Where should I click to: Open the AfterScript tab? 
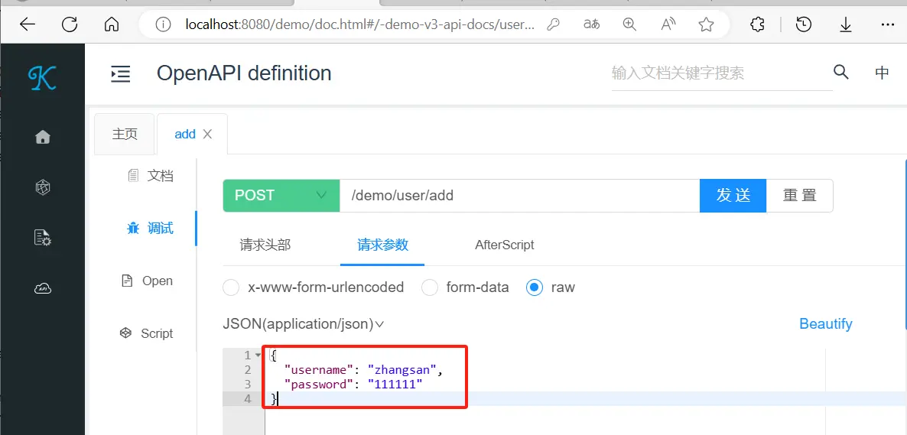coord(505,245)
